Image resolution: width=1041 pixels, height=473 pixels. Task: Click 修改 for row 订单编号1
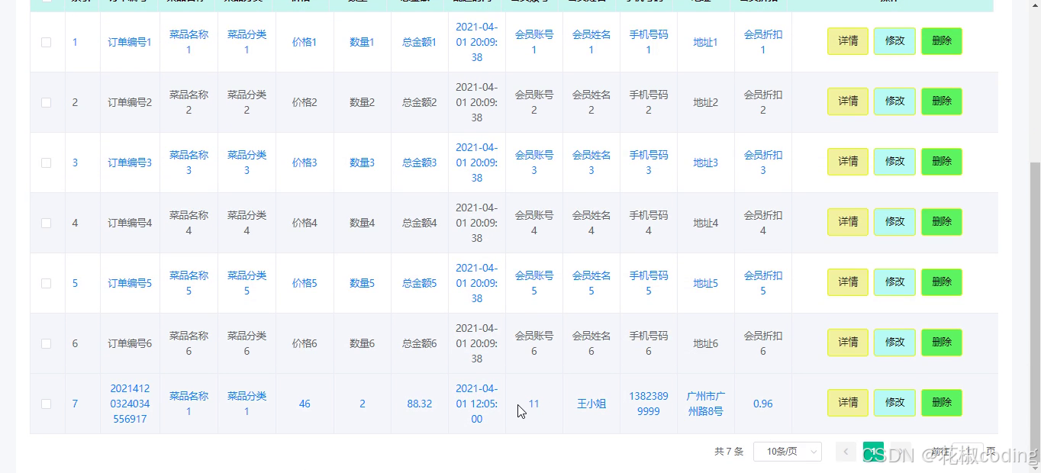tap(894, 41)
